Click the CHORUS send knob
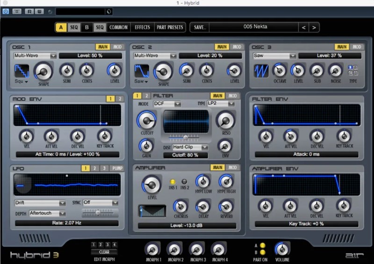Screen dimensions: 374x264 [x=180, y=206]
